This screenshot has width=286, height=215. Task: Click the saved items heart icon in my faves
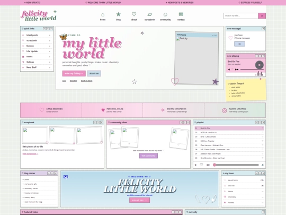(x=225, y=180)
